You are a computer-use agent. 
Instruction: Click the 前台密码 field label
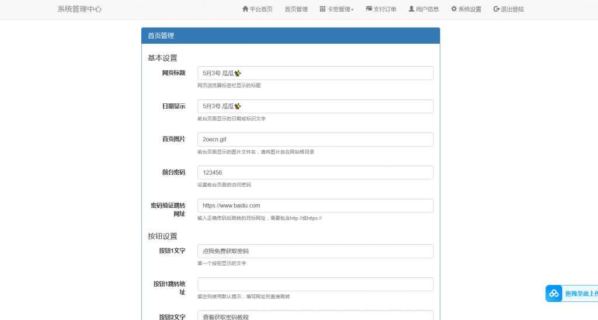[173, 172]
